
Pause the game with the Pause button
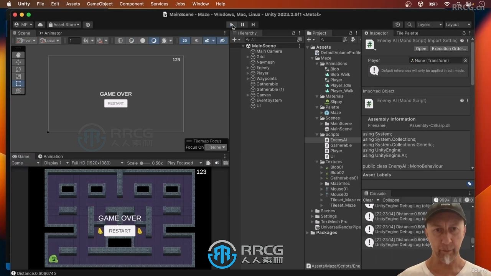242,25
